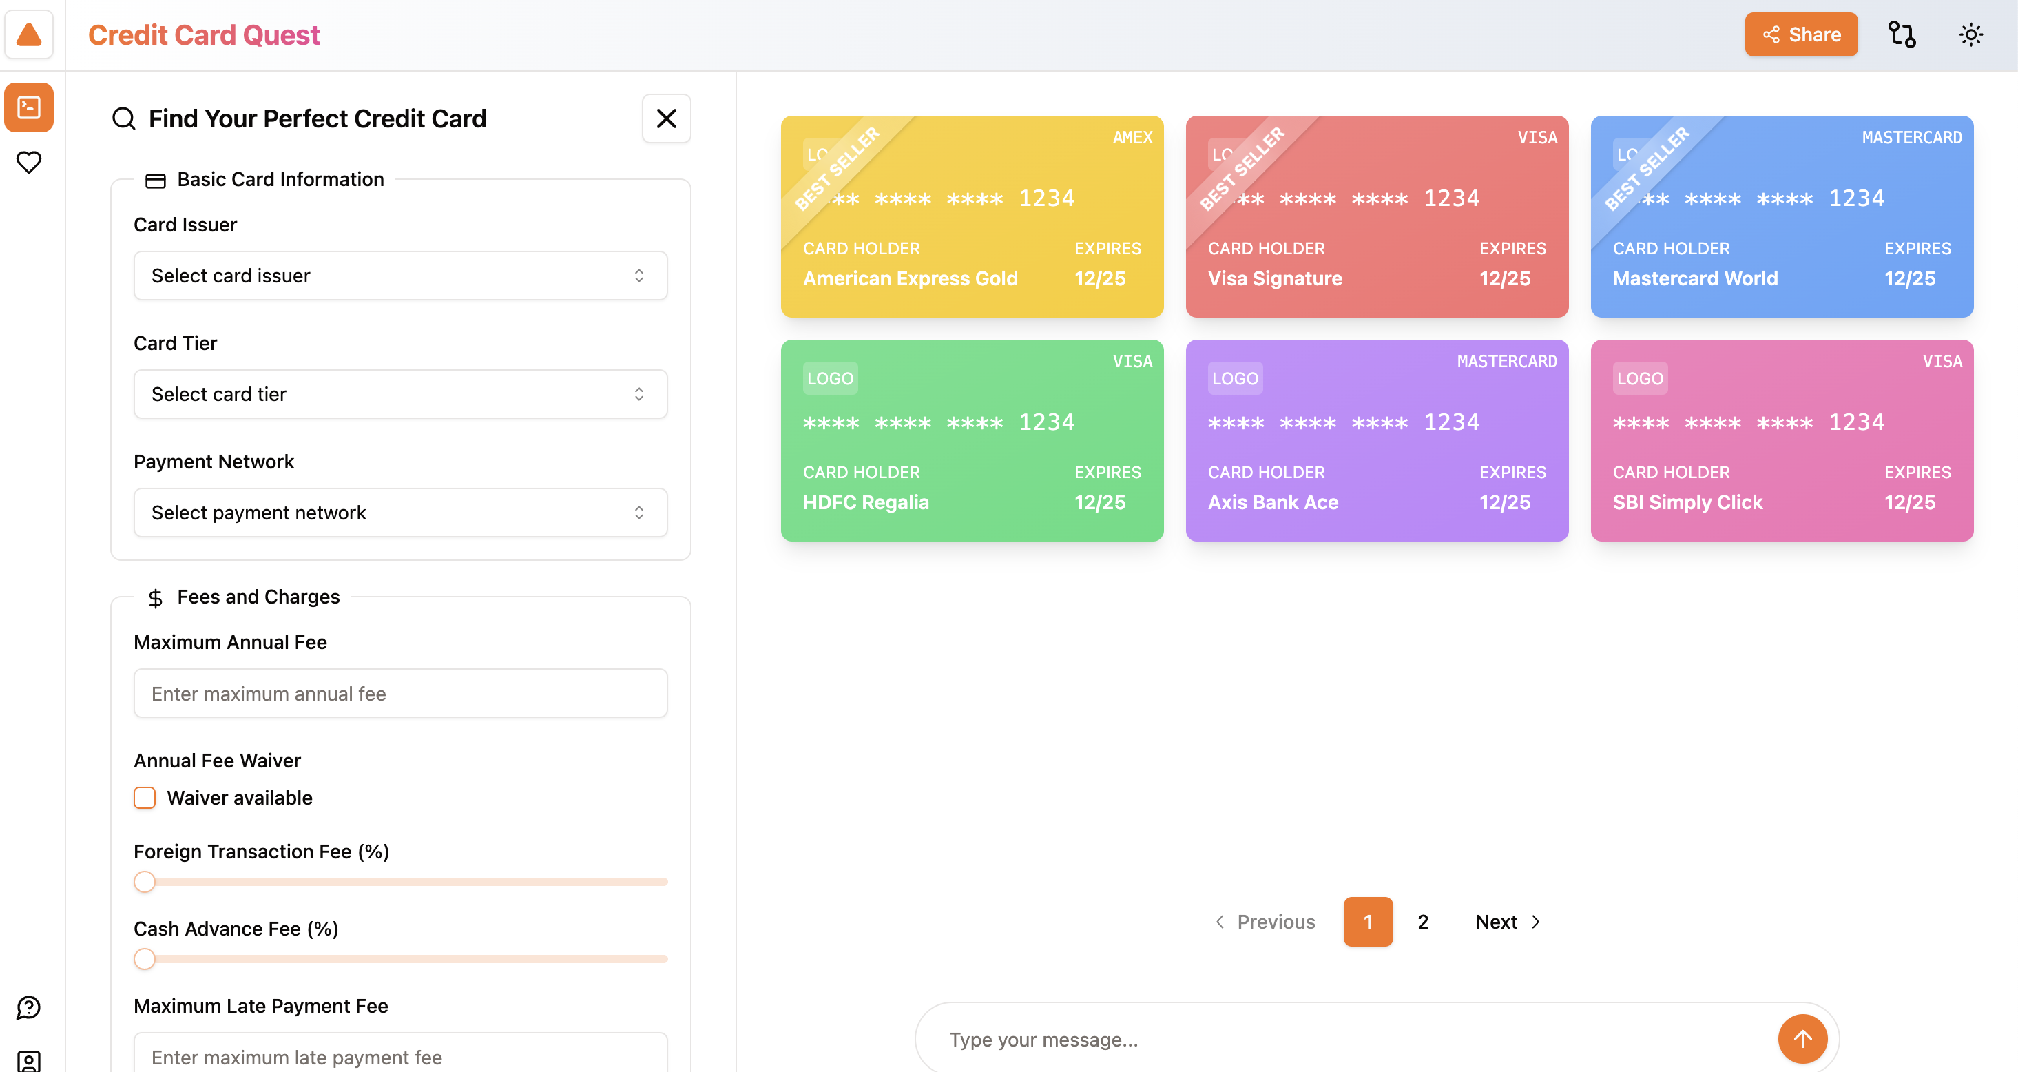Click the Fees and Charges heading
The height and width of the screenshot is (1072, 2018).
point(258,597)
